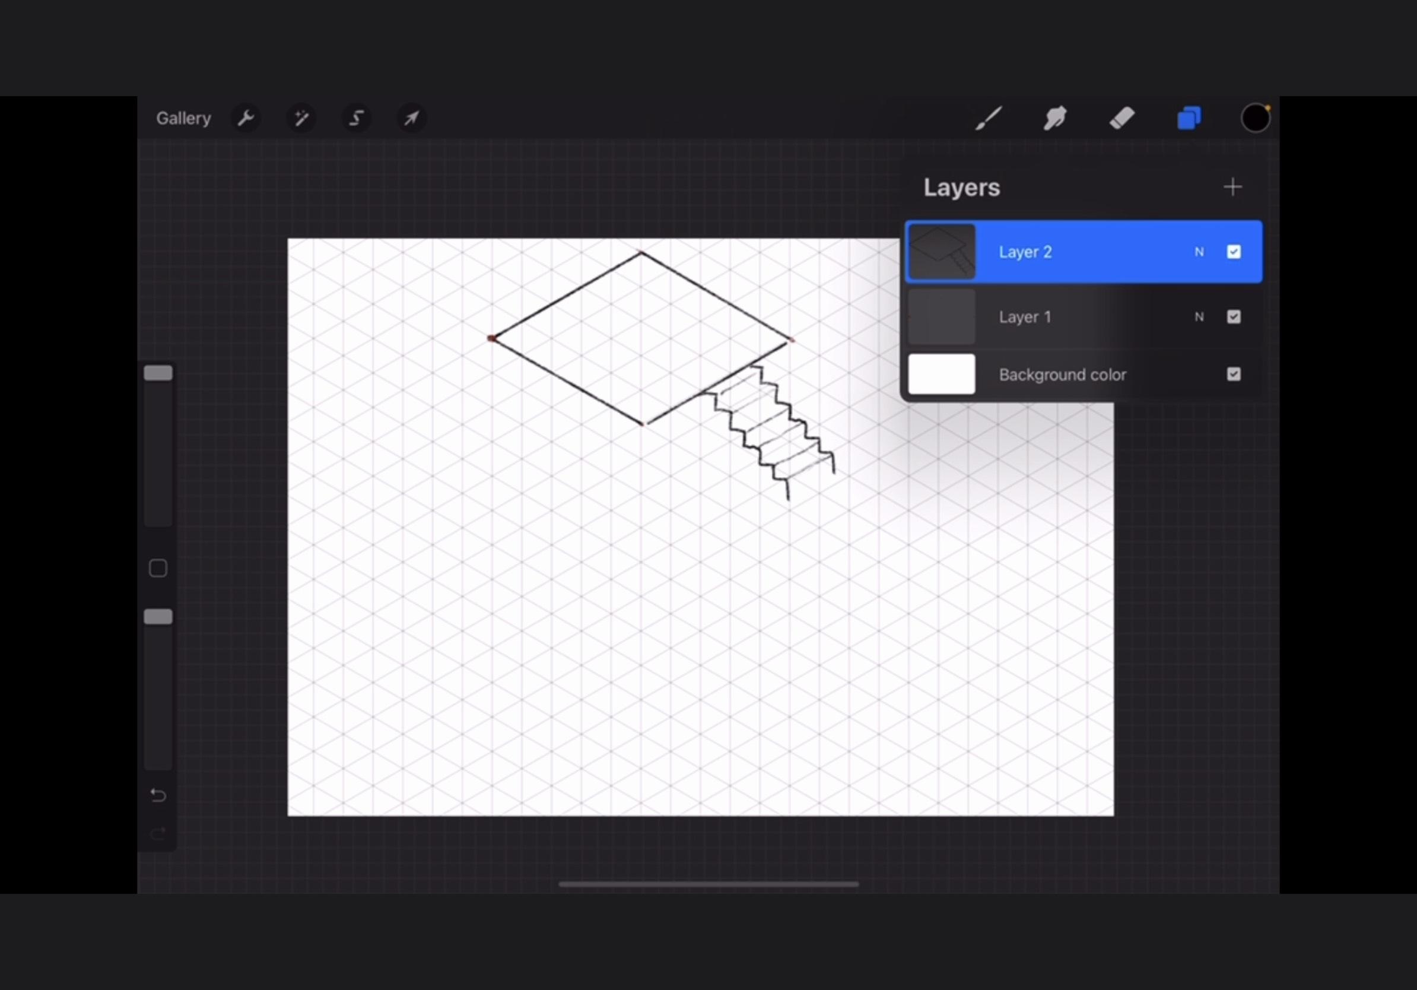Close the Layers panel via layers icon
Image resolution: width=1417 pixels, height=990 pixels.
pyautogui.click(x=1189, y=118)
